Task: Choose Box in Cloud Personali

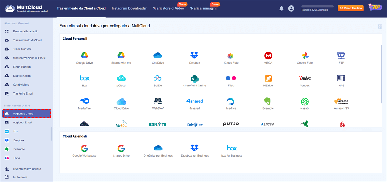Action: [84, 81]
